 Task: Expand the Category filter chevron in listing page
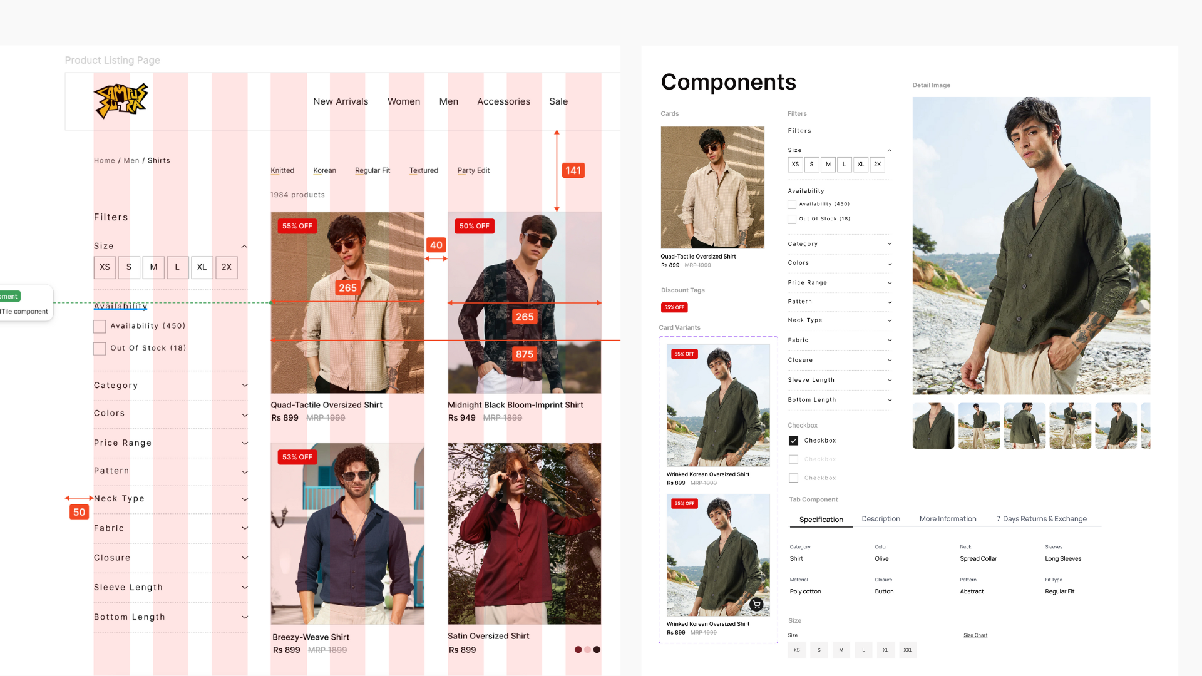[x=245, y=386]
